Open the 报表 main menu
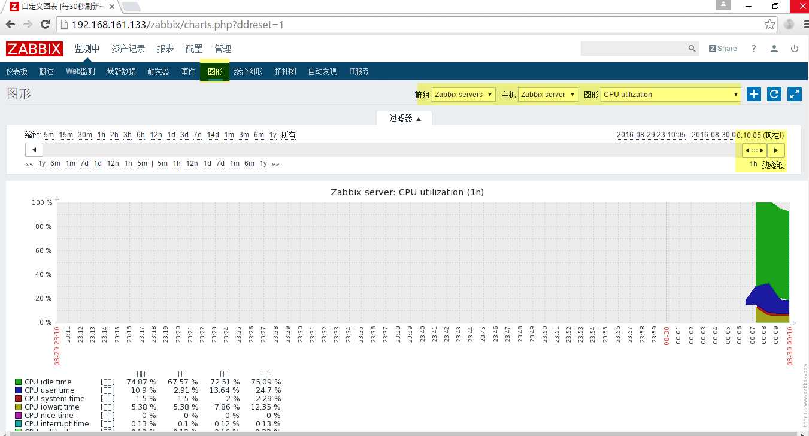Image resolution: width=809 pixels, height=436 pixels. (165, 49)
